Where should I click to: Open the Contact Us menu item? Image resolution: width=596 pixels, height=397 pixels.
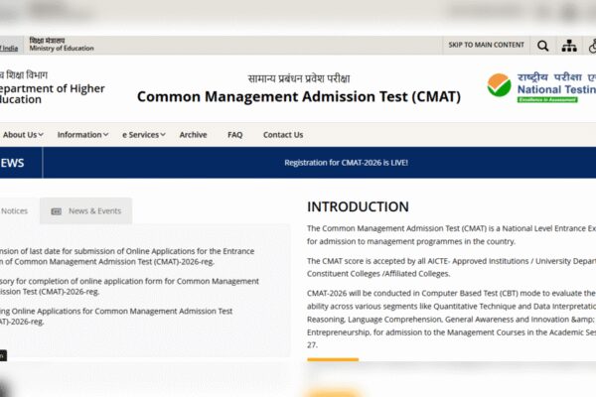[x=283, y=135]
